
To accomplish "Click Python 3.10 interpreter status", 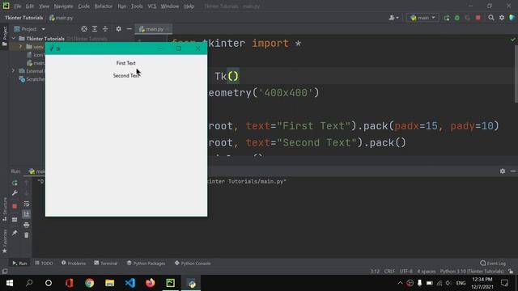I will point(472,272).
